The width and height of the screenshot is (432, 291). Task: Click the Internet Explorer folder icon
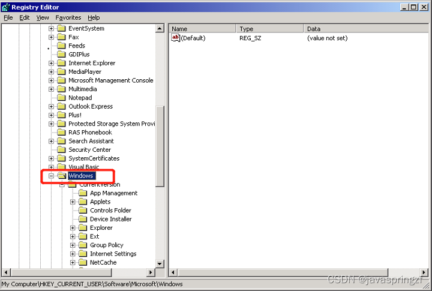[x=61, y=63]
